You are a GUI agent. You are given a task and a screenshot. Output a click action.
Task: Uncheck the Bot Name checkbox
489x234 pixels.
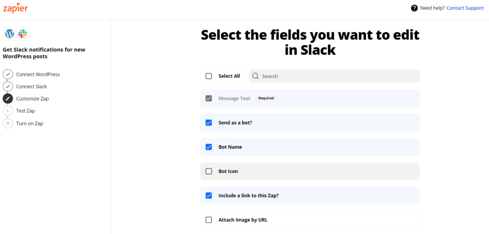[209, 147]
